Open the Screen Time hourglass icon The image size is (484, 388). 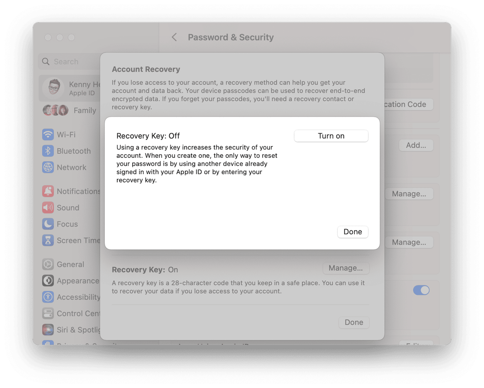pos(48,241)
